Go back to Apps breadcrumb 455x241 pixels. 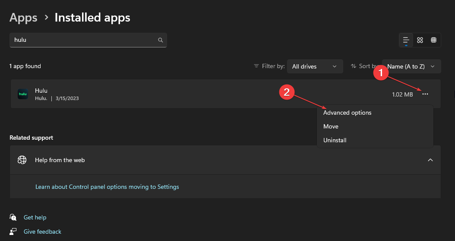(23, 18)
